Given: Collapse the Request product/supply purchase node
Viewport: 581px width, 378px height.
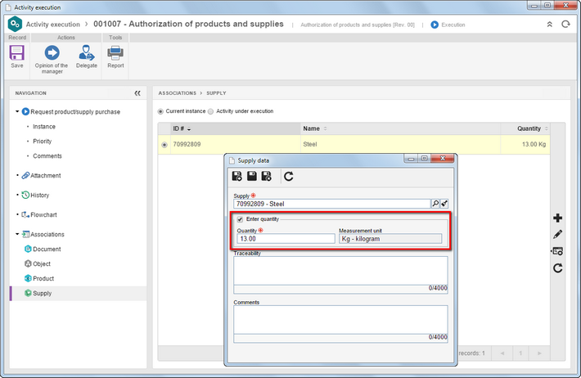Looking at the screenshot, I should point(17,111).
